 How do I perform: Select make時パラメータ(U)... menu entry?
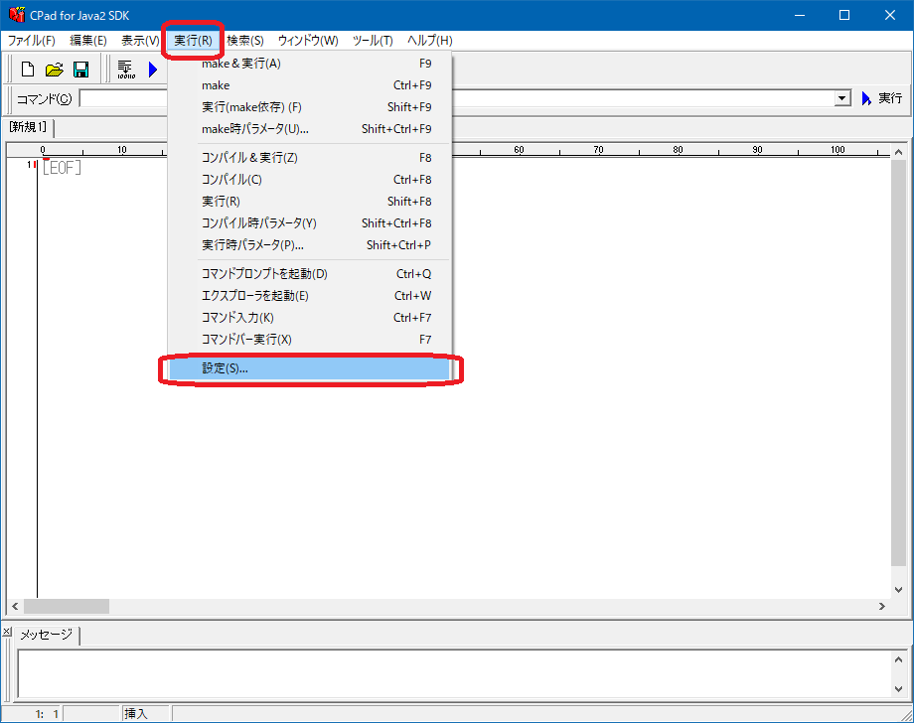[x=310, y=129]
